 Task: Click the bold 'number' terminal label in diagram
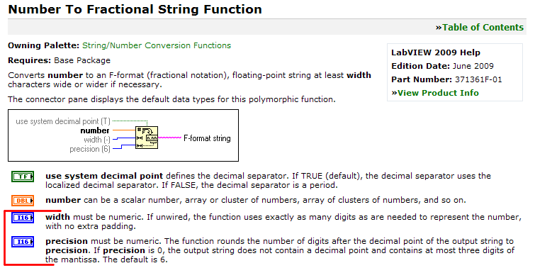[x=95, y=130]
